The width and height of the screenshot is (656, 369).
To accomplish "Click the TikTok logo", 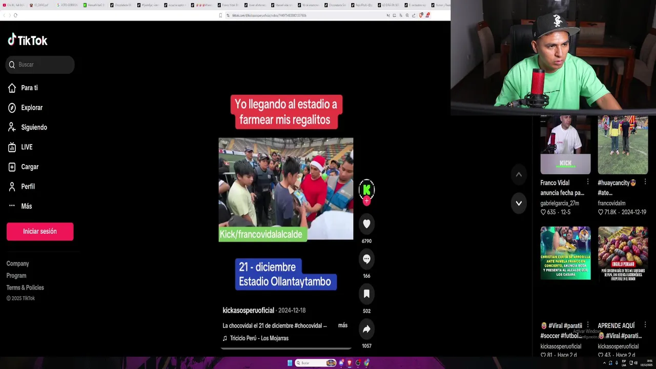I will click(x=28, y=40).
